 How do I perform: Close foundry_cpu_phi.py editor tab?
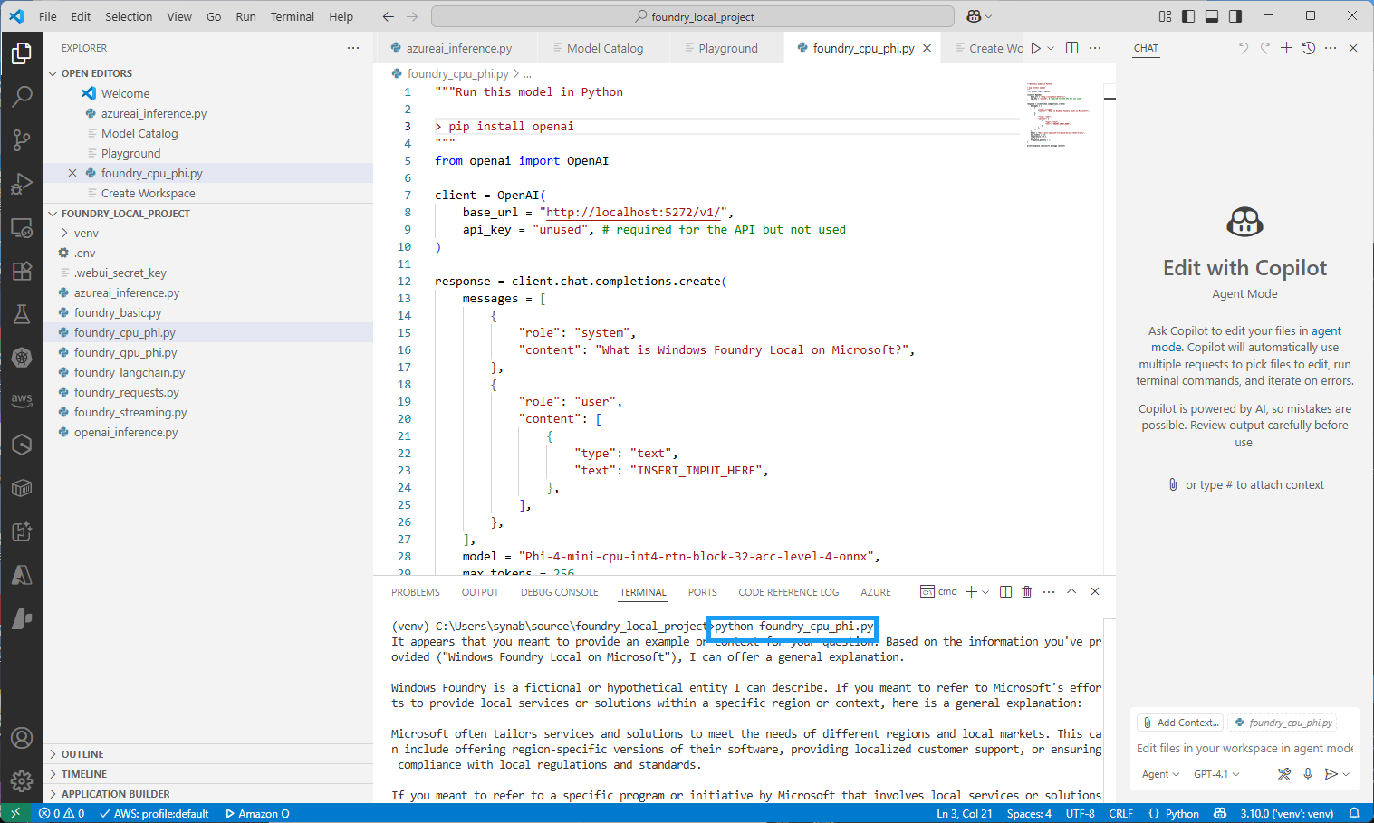(927, 48)
